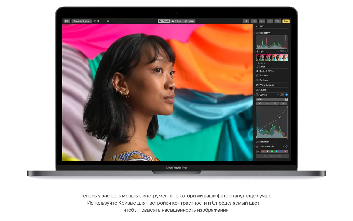Click the before/after compare view icon
The image size is (353, 221).
point(67,21)
